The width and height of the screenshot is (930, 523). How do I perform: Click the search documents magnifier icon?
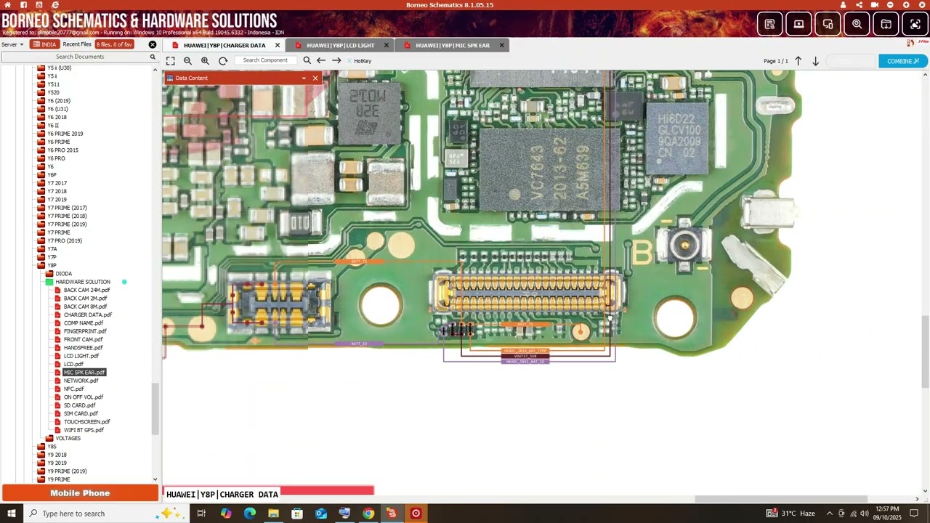click(153, 57)
